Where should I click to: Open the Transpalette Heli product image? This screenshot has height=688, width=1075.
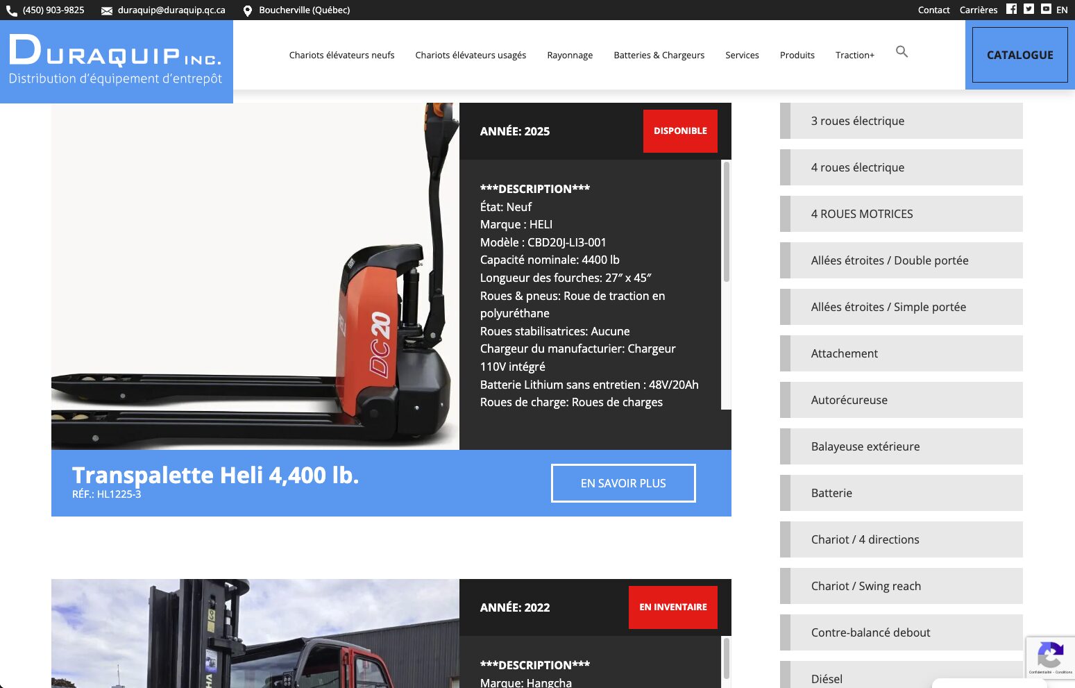[x=255, y=276]
